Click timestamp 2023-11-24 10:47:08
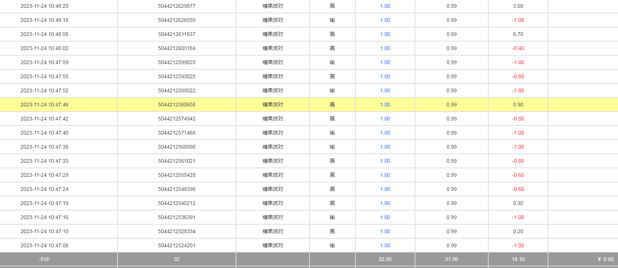 (x=44, y=245)
